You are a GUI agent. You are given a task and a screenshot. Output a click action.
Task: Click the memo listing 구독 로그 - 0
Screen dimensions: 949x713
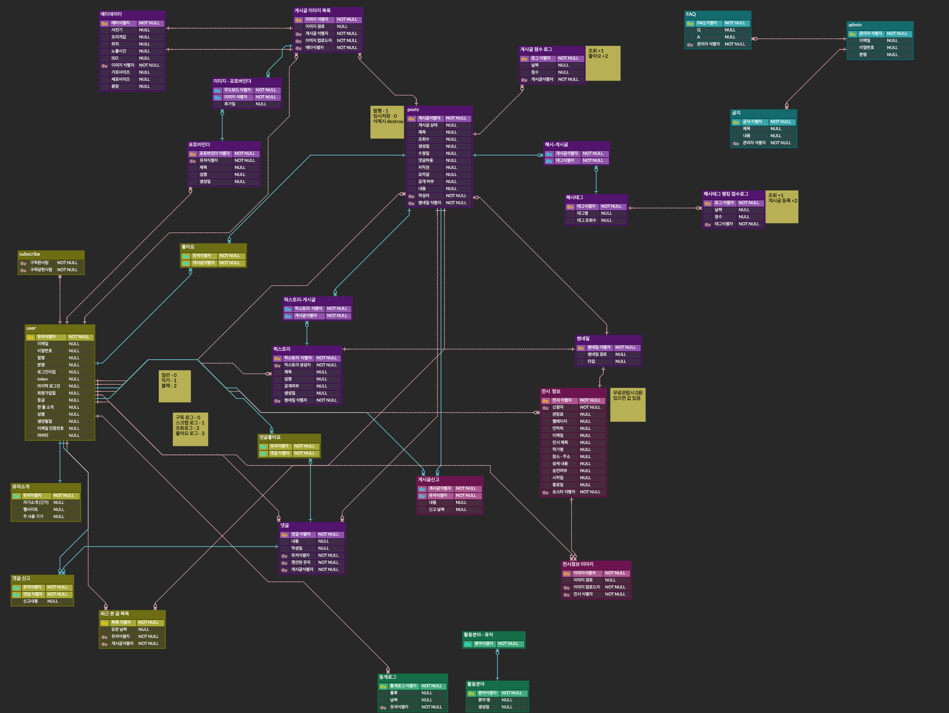pos(190,429)
